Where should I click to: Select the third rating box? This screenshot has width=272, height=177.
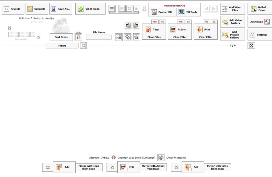pyautogui.click(x=22, y=34)
